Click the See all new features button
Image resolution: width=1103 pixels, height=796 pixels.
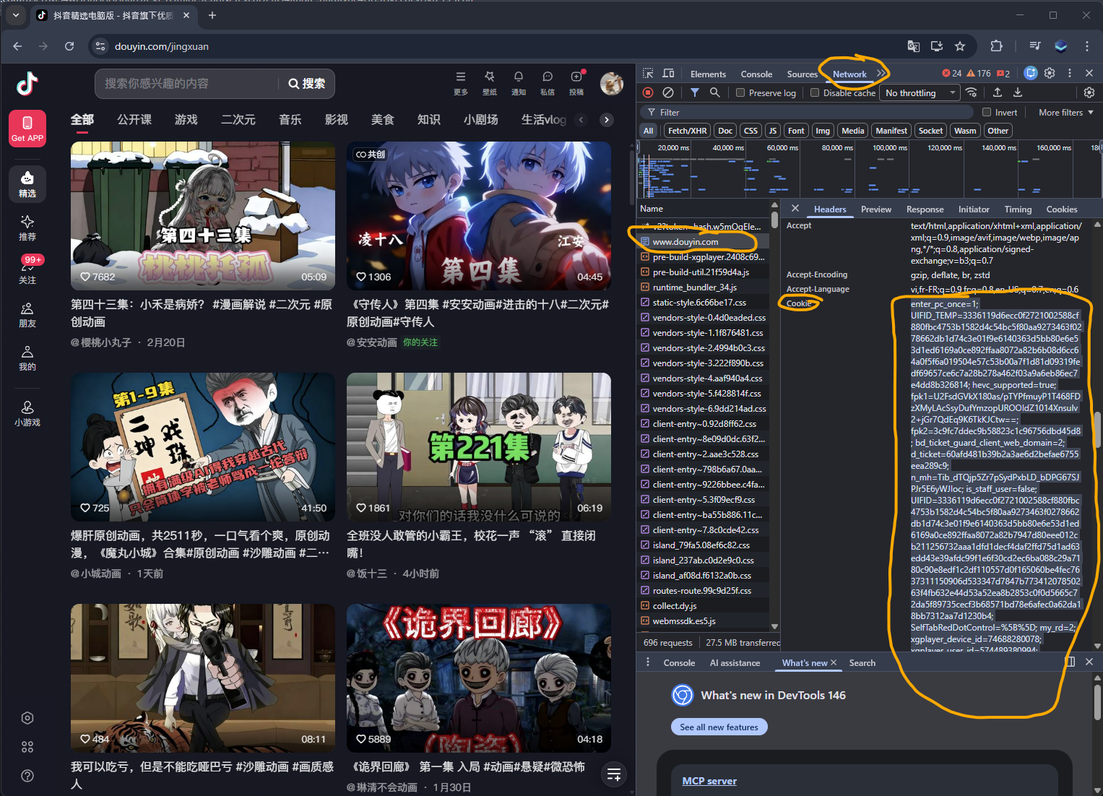coord(719,727)
